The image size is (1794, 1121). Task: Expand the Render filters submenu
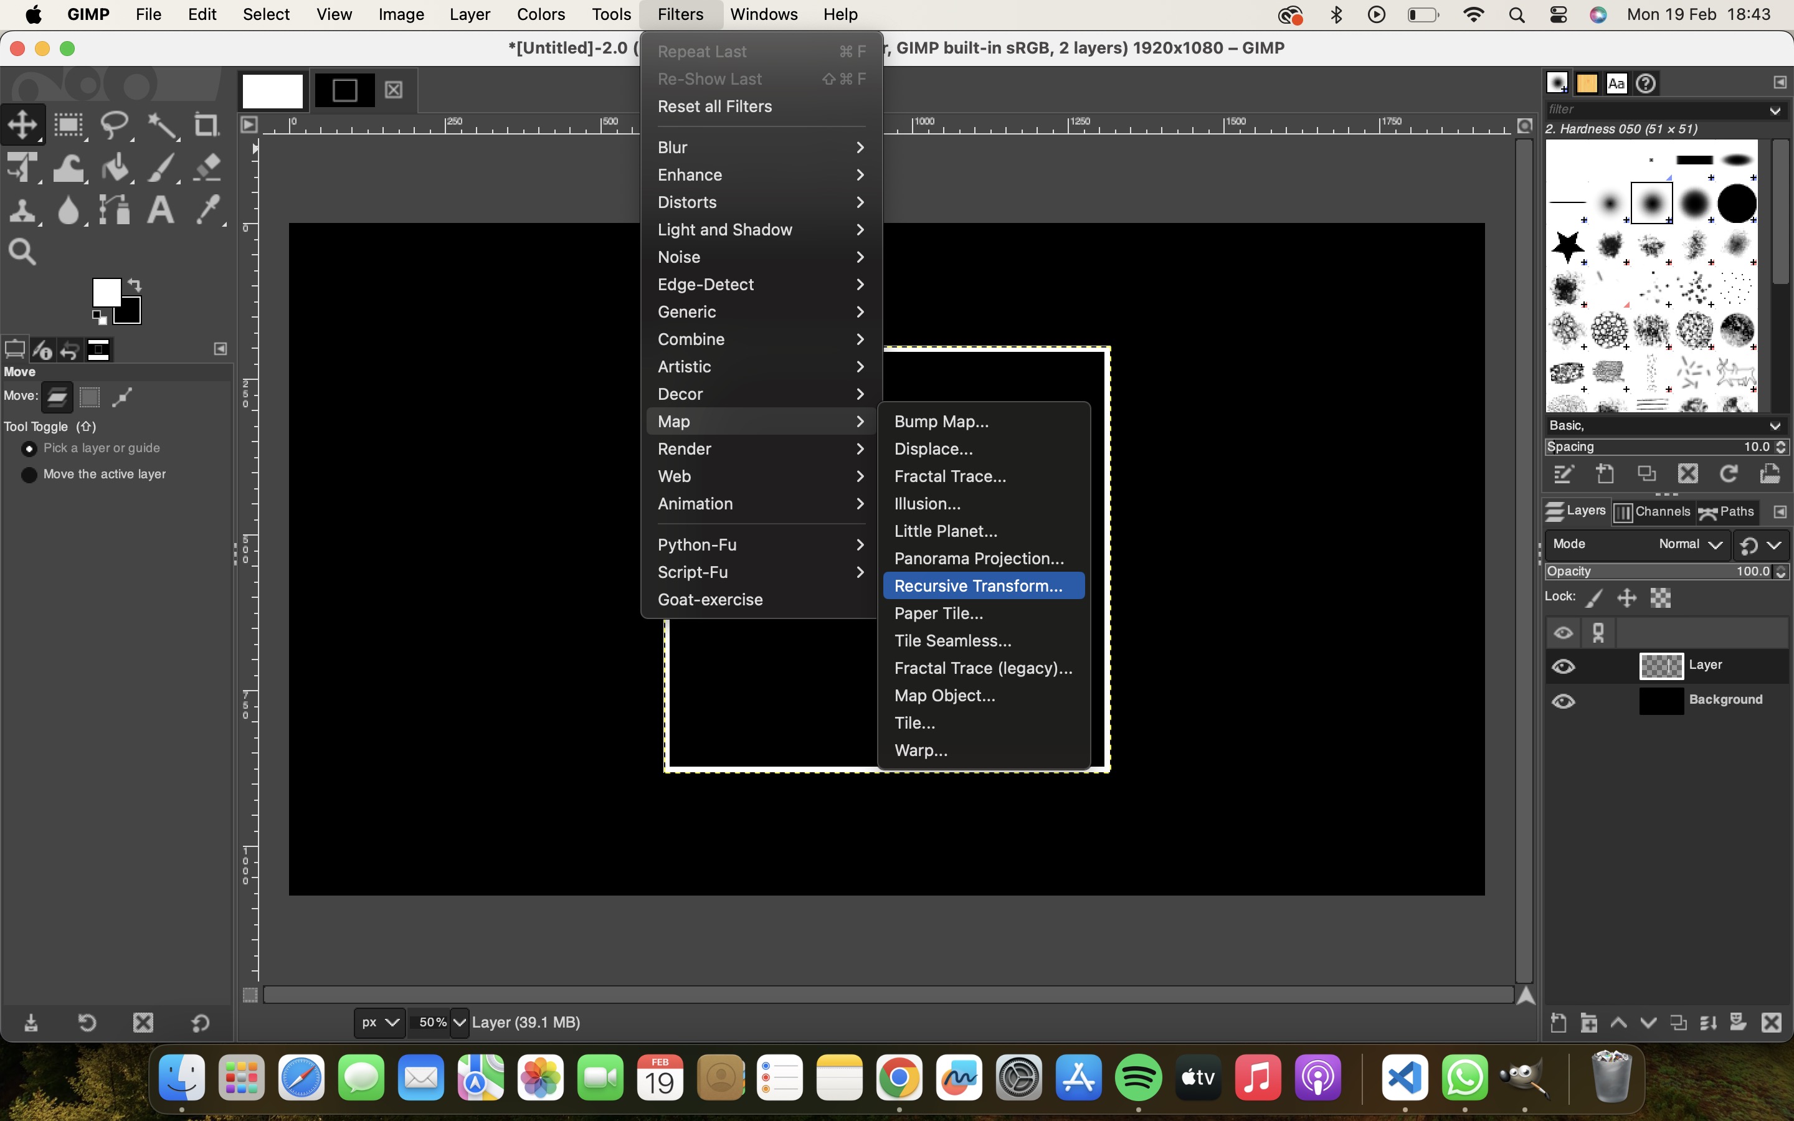761,448
